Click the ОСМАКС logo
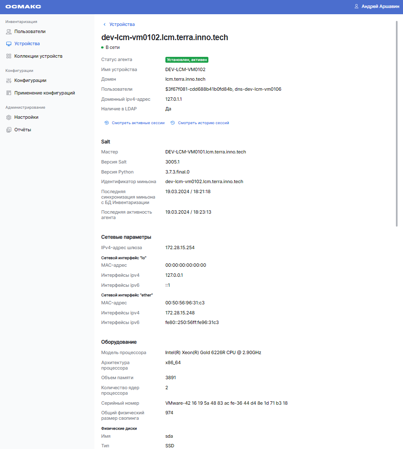This screenshot has height=449, width=403. click(x=23, y=7)
